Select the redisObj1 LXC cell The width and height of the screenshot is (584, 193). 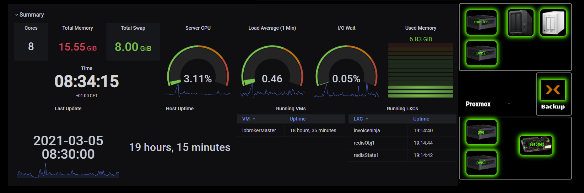[x=364, y=143]
